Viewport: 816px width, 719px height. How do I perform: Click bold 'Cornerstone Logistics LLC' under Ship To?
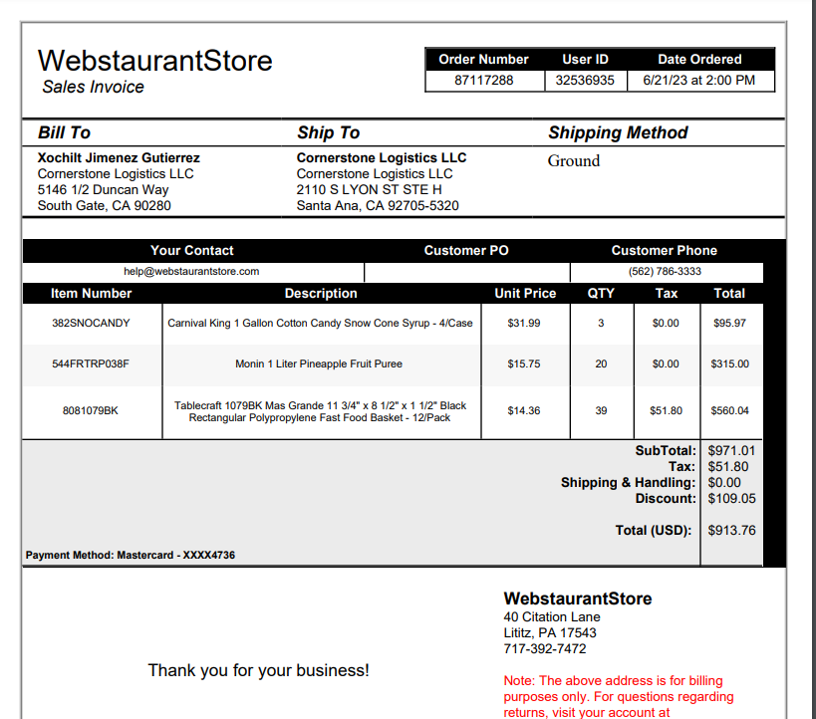coord(382,157)
